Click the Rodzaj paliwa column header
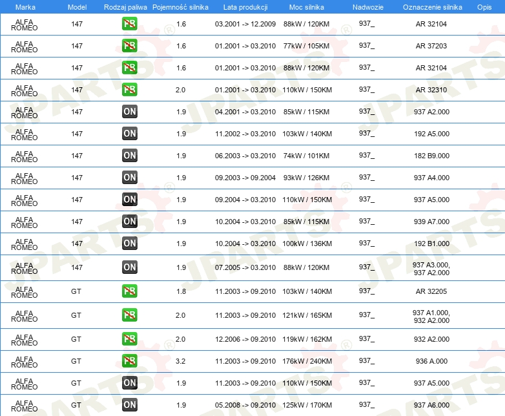 pos(125,7)
